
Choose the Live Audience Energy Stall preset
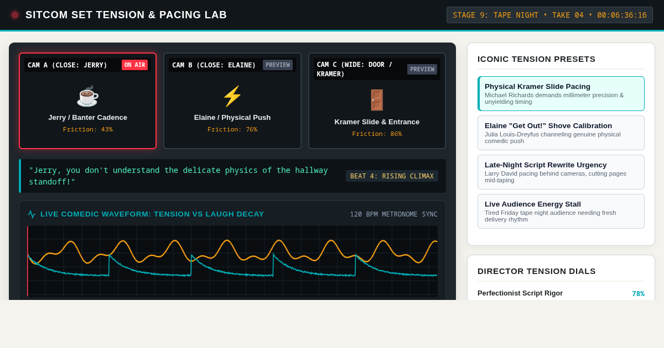561,211
